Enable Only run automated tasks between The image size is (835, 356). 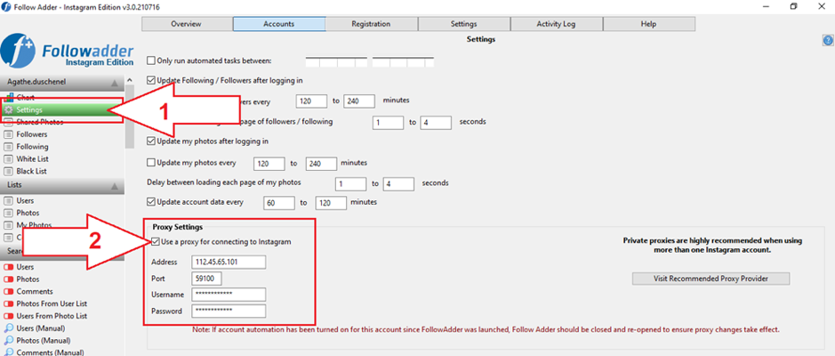[150, 61]
